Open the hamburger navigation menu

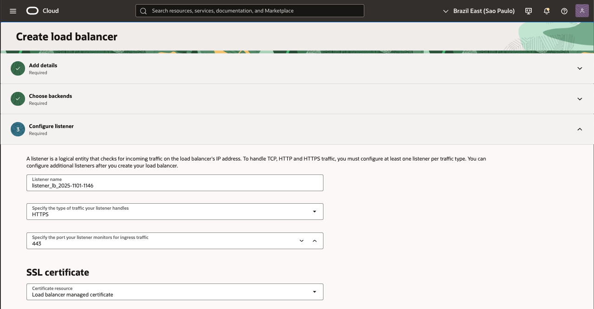13,11
